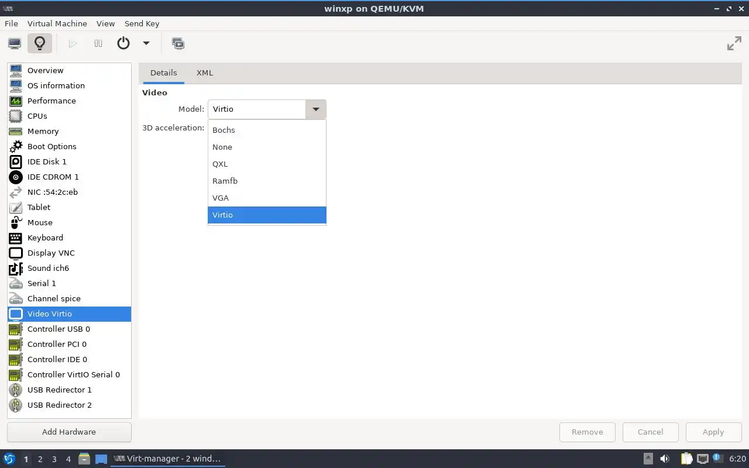Open the CPUs hardware entry

coord(69,116)
